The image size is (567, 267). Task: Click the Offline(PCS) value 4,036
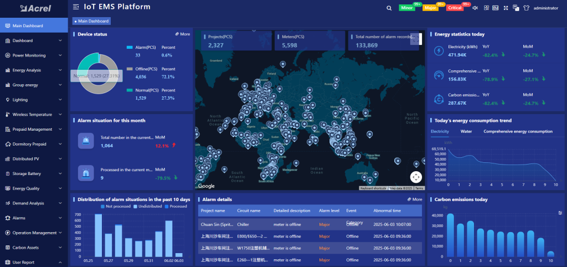[141, 76]
